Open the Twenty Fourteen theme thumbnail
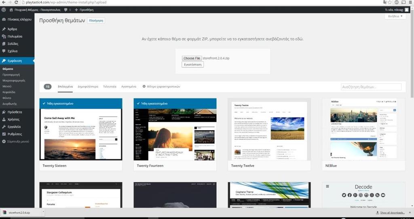Screen dimensions: 414x219 pos(175,129)
